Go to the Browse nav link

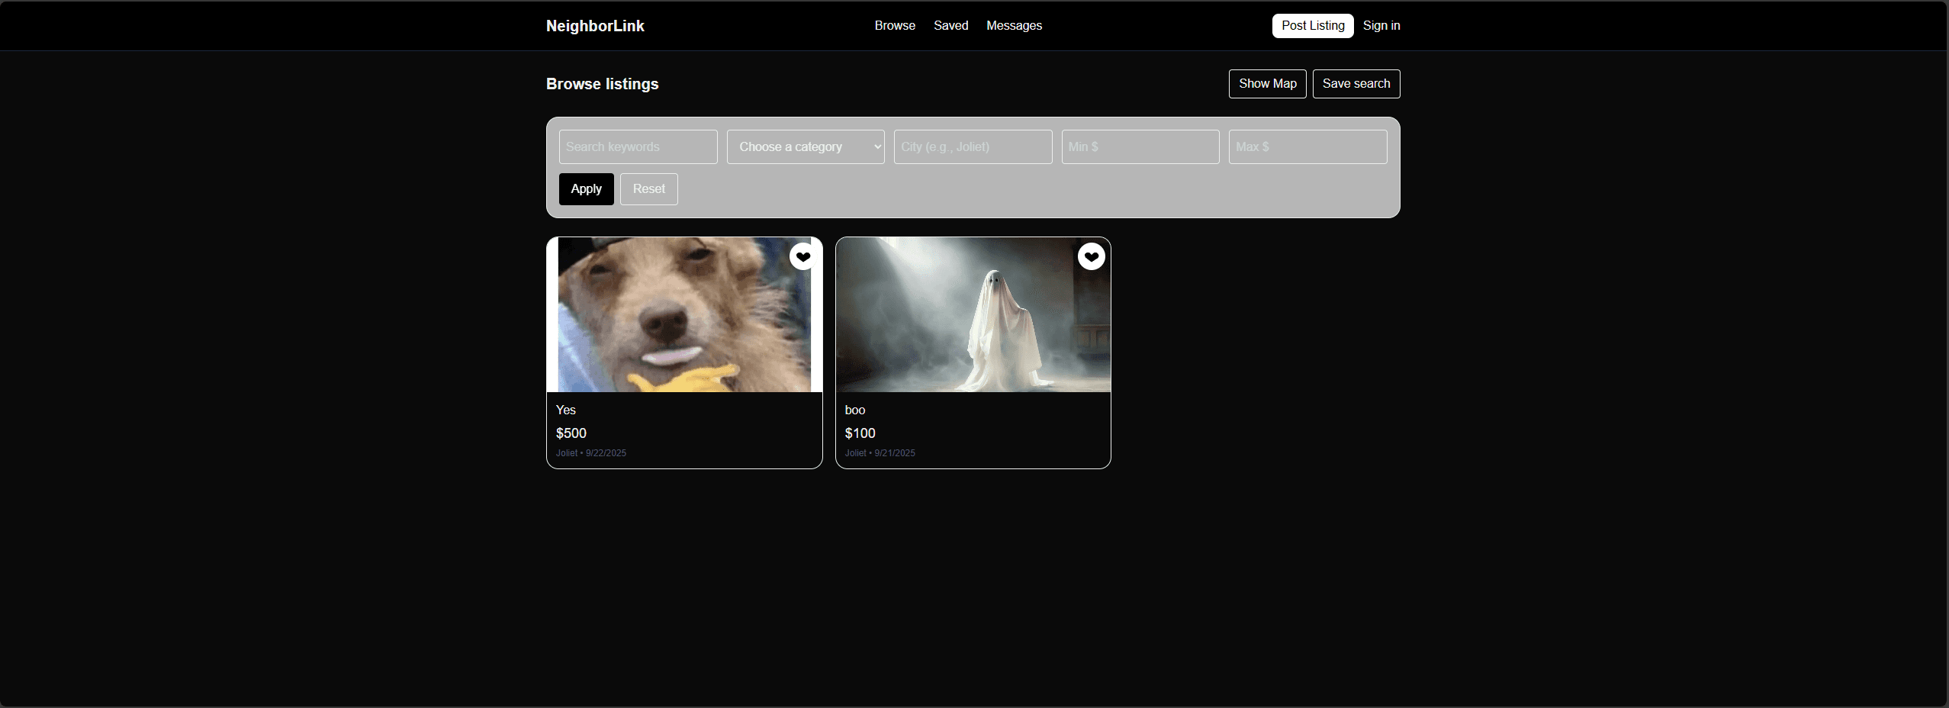pos(894,26)
